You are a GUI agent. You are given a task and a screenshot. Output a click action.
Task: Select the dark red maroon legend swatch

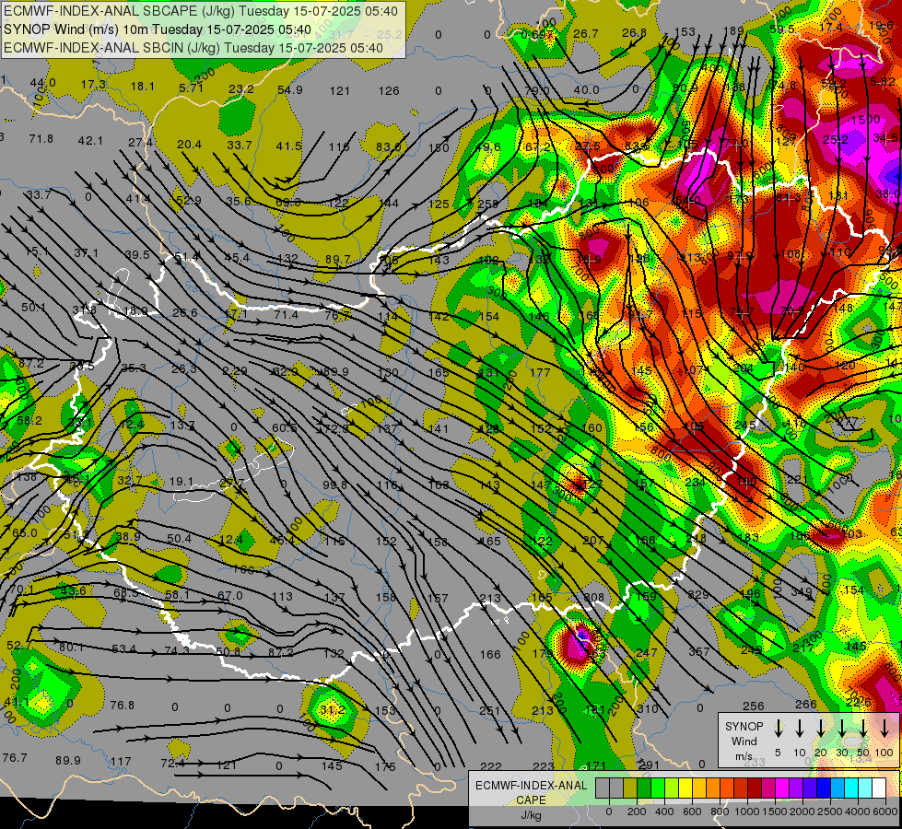coord(755,788)
